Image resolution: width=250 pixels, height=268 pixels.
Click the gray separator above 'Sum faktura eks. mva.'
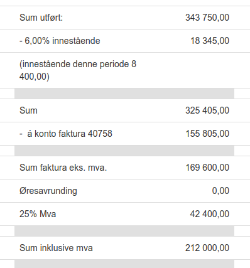click(x=124, y=151)
